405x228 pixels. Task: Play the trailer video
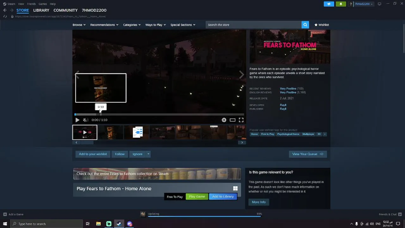pyautogui.click(x=77, y=120)
